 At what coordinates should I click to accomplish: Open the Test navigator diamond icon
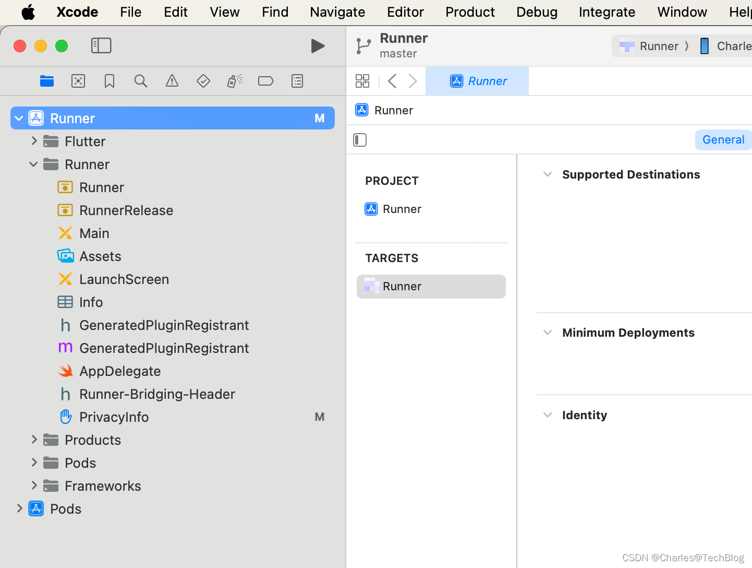point(203,81)
